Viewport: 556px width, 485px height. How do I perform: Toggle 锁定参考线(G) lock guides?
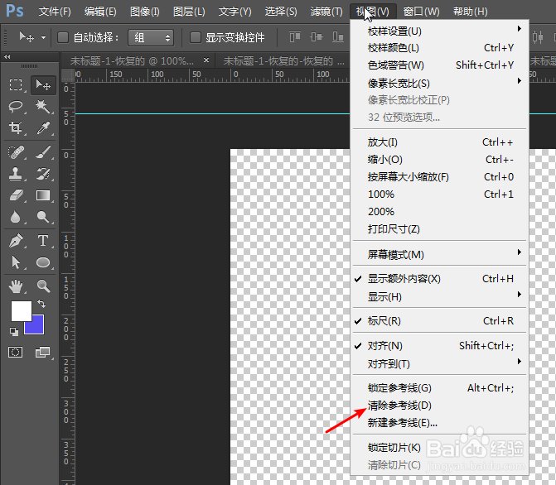click(x=439, y=388)
